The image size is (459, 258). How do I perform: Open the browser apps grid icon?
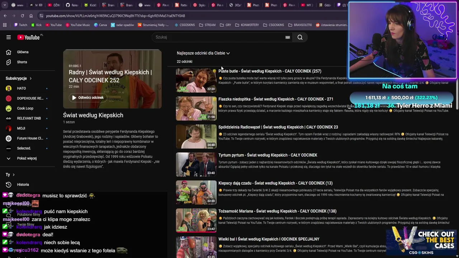(x=5, y=25)
